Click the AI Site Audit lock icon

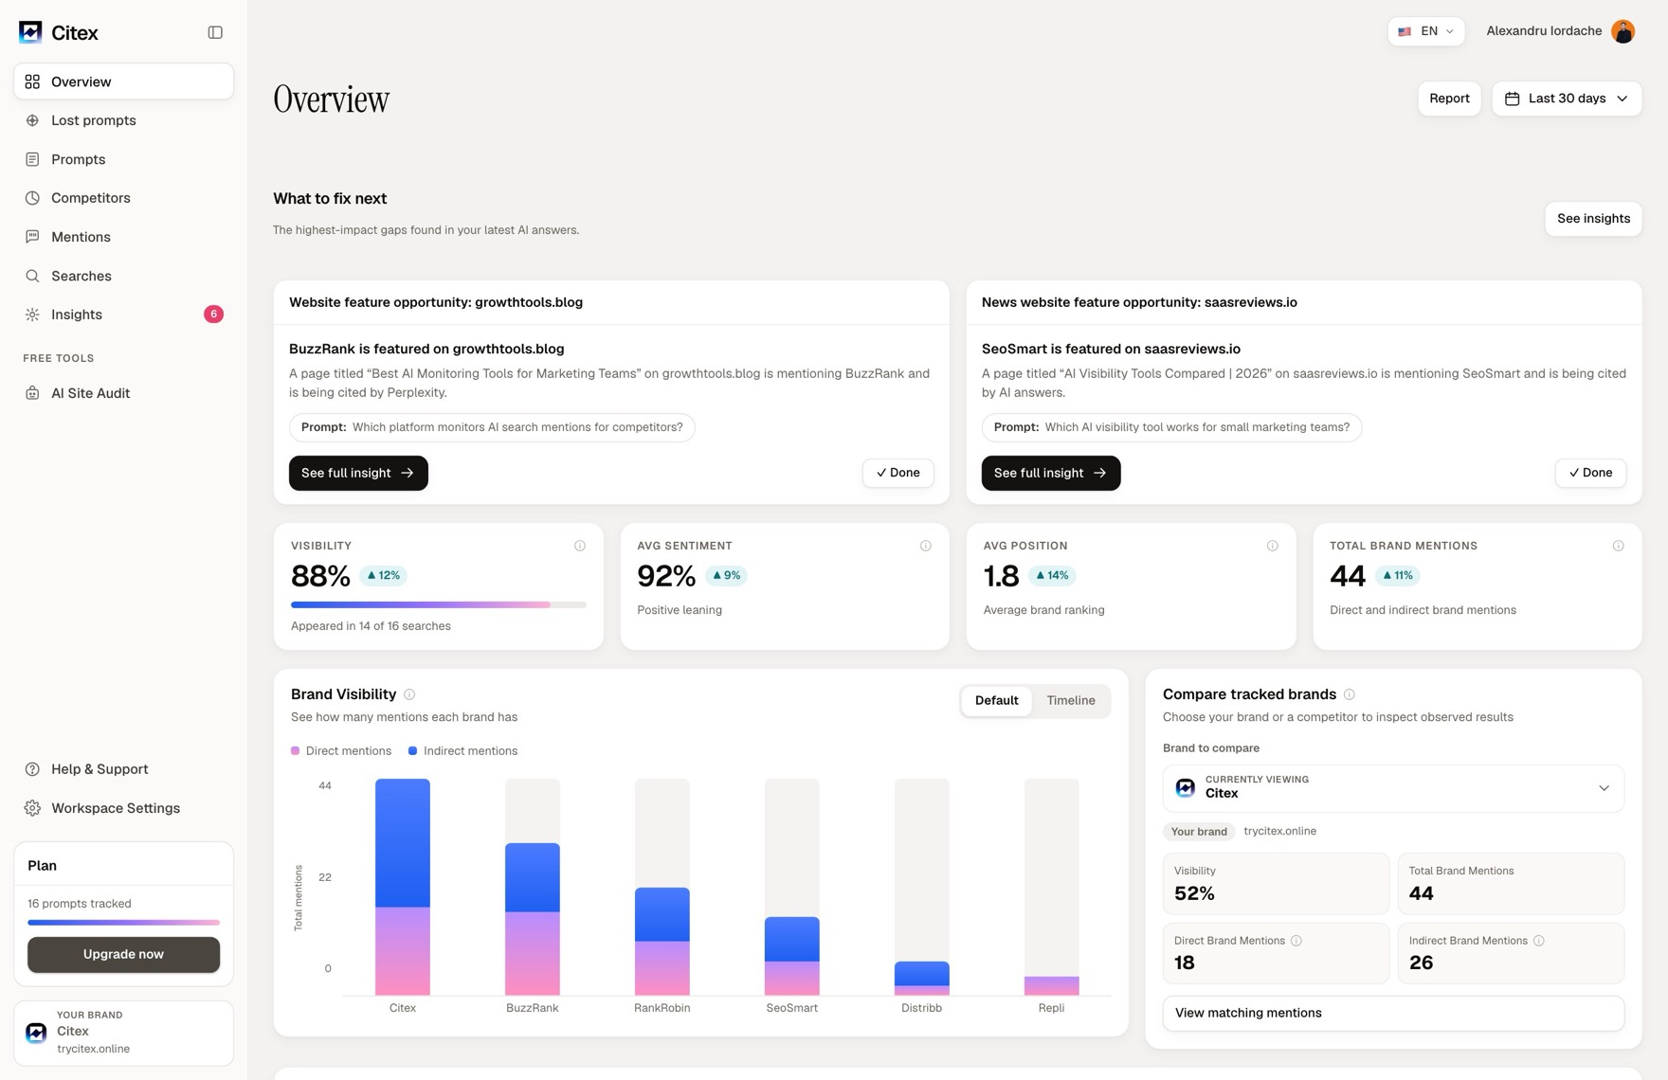coord(32,393)
